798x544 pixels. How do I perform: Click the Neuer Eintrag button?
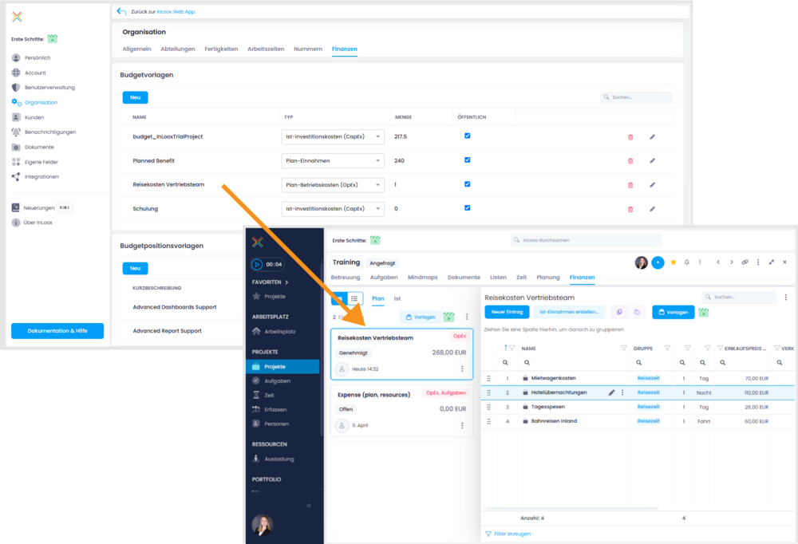[506, 312]
